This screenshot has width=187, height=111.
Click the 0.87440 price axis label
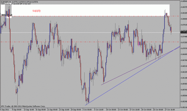184,37
